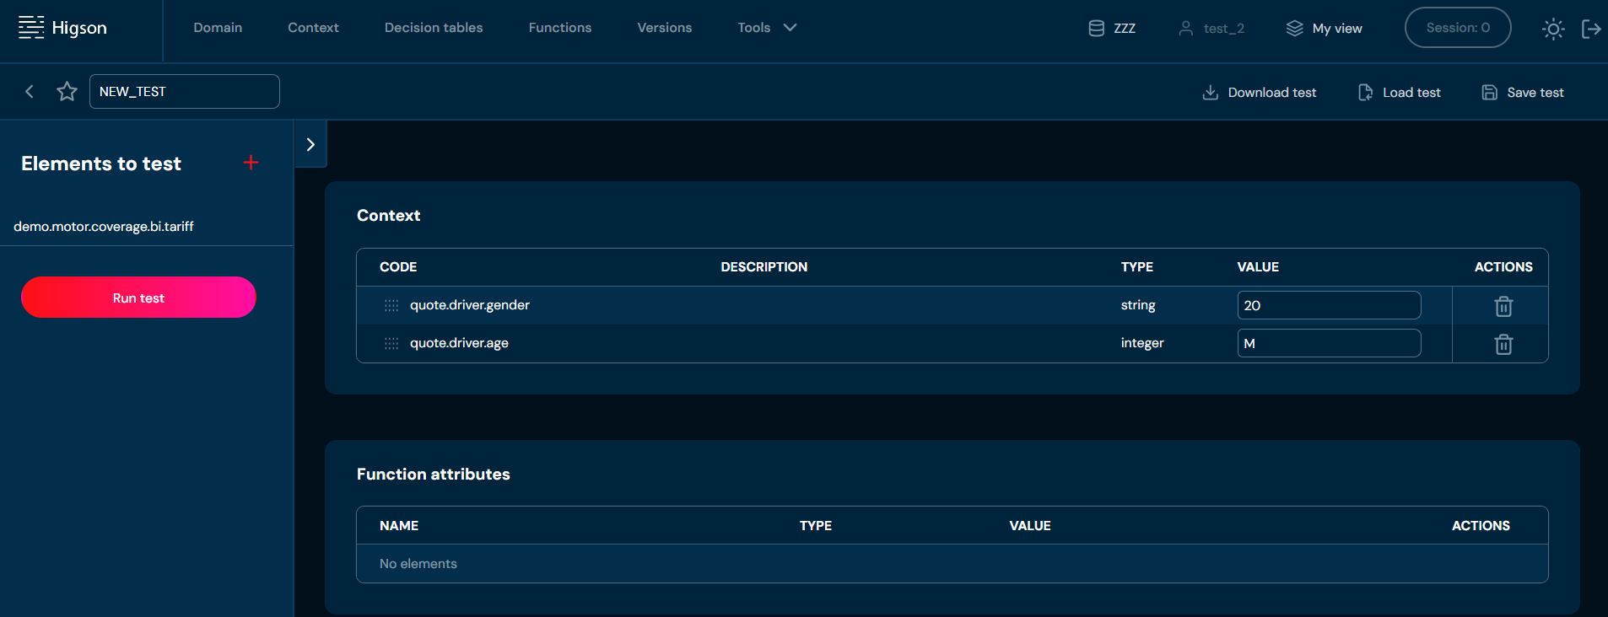Screen dimensions: 1608x617
Task: Go to the Functions menu
Action: (559, 28)
